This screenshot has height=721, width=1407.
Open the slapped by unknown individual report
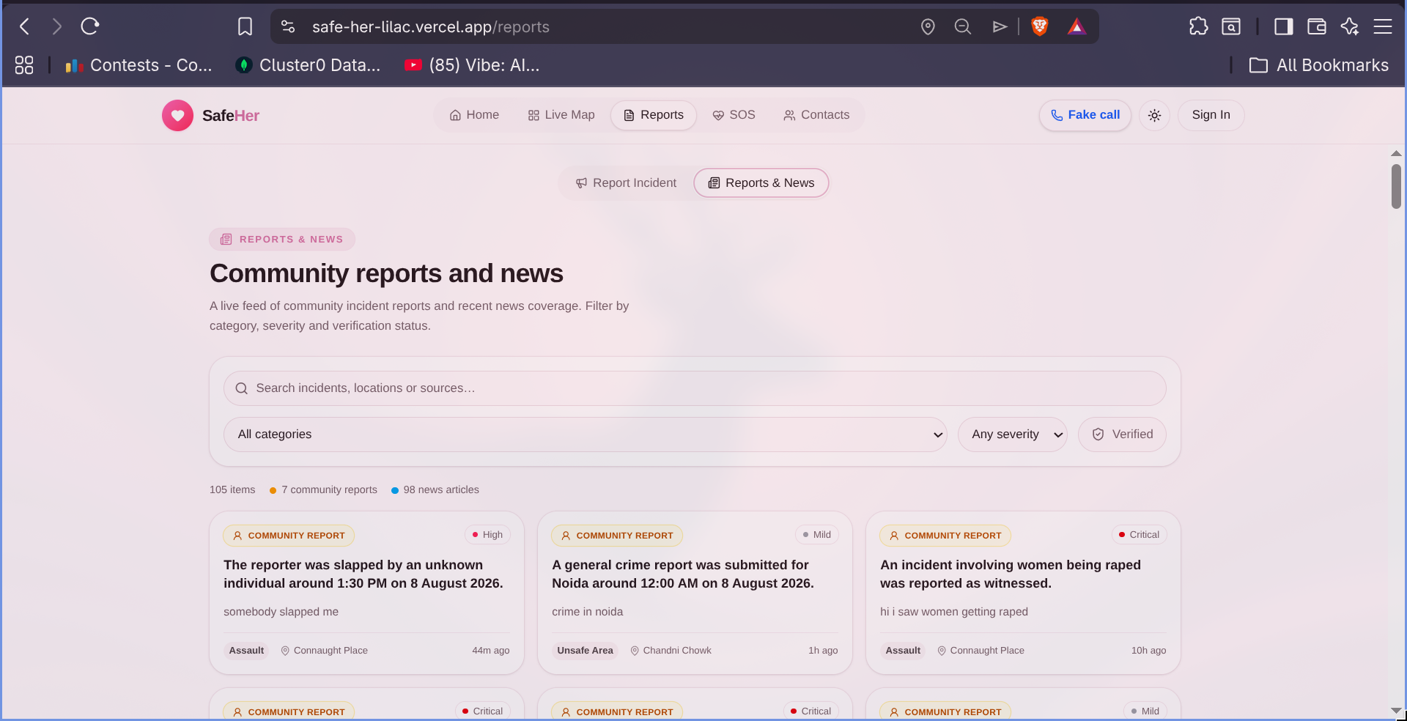tap(366, 593)
